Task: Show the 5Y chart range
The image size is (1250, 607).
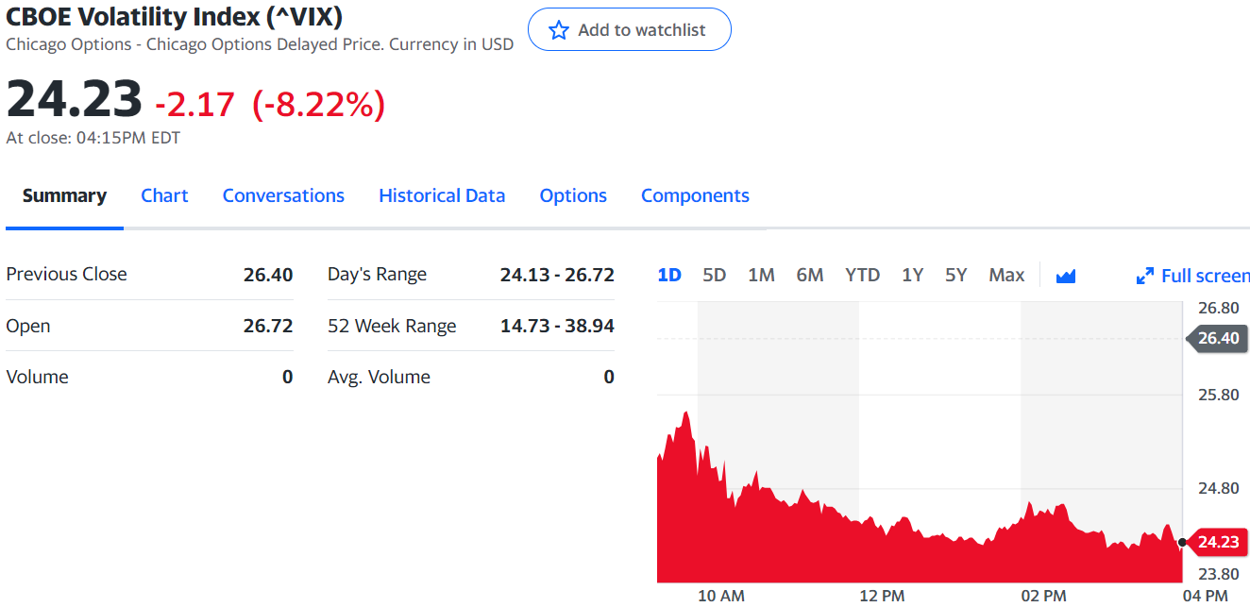Action: pyautogui.click(x=956, y=275)
